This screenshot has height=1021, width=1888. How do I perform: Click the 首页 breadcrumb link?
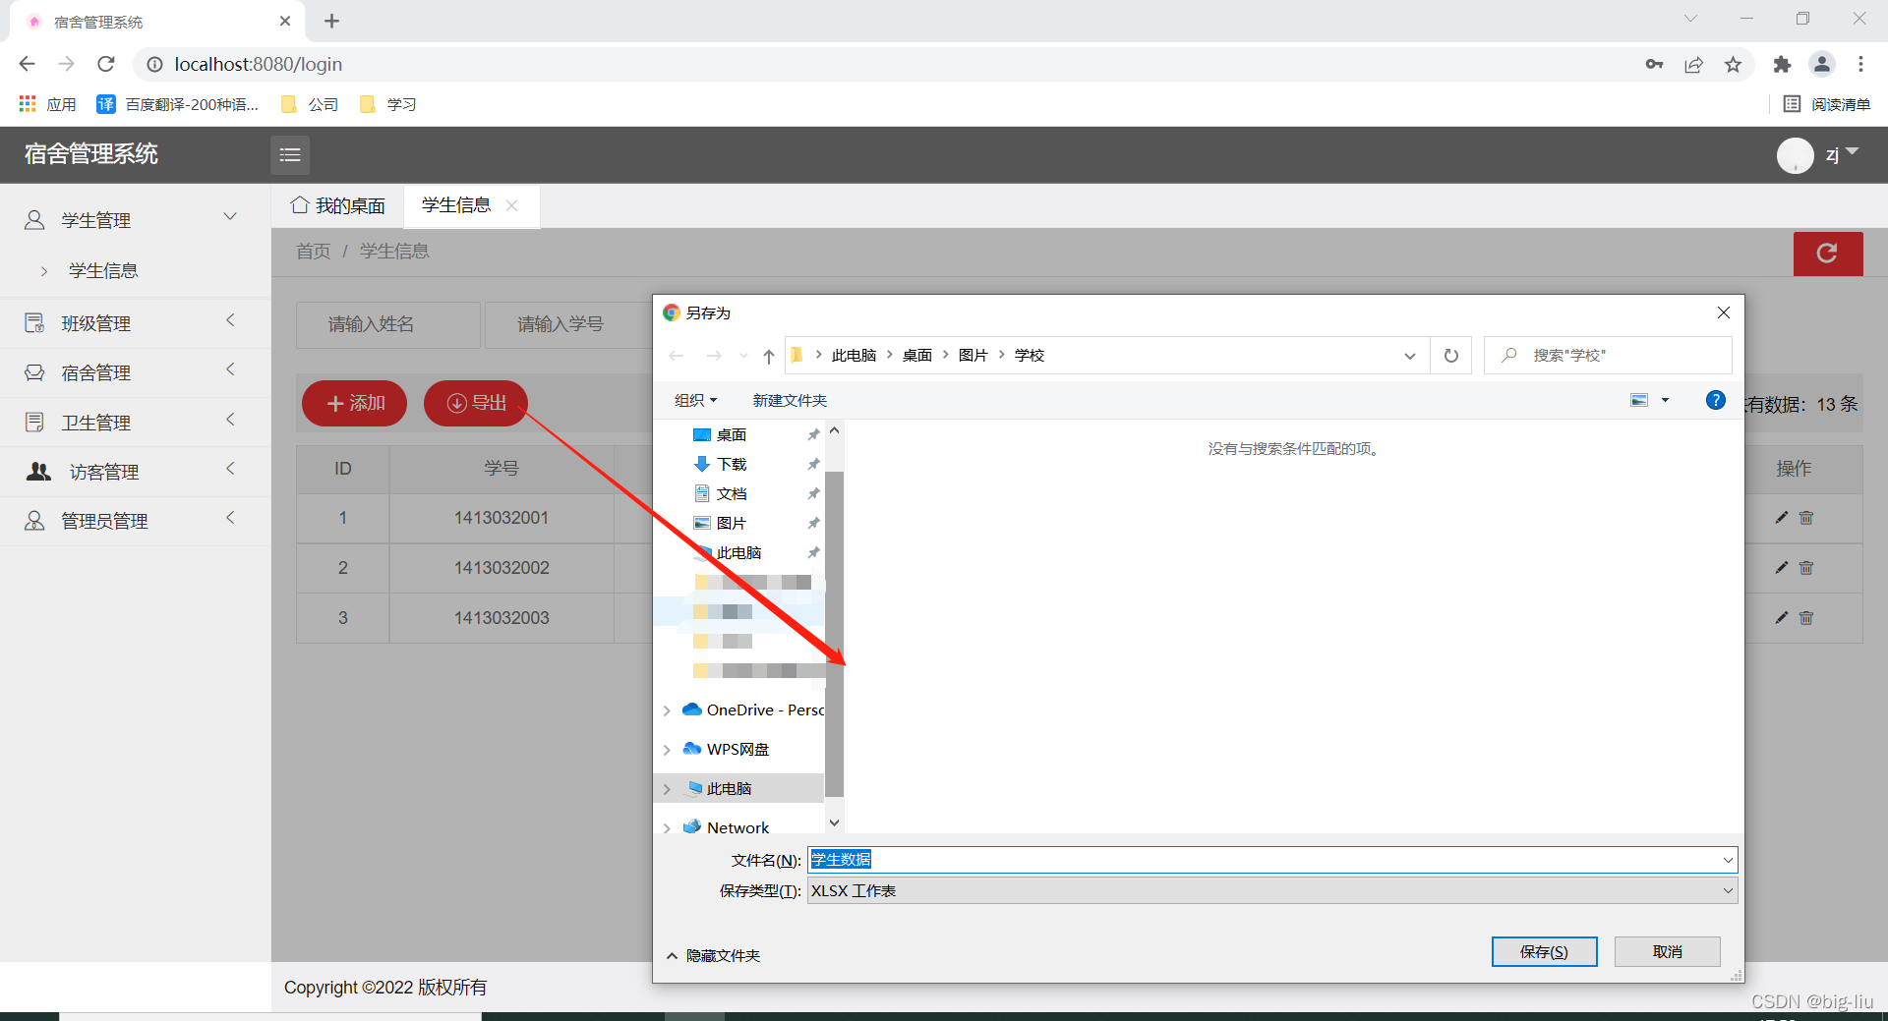[x=314, y=252]
